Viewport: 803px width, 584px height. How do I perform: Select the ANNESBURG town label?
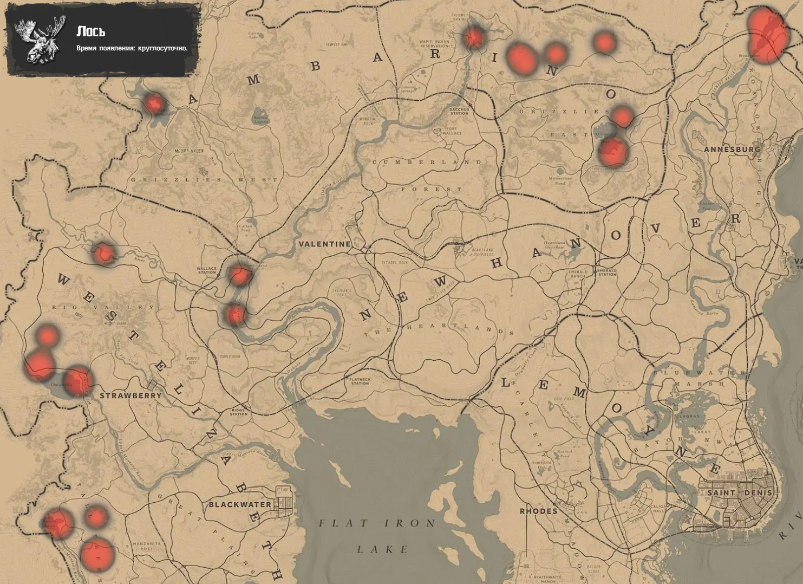(x=732, y=149)
